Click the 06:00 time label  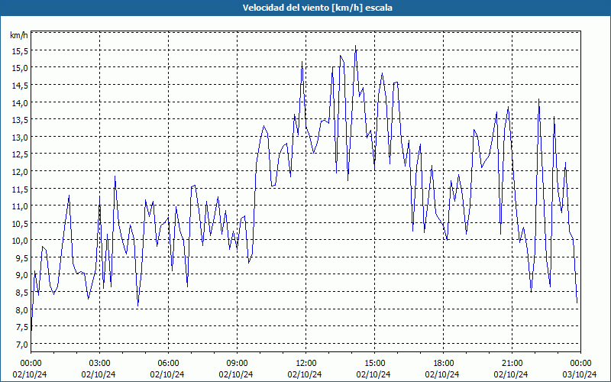click(168, 364)
